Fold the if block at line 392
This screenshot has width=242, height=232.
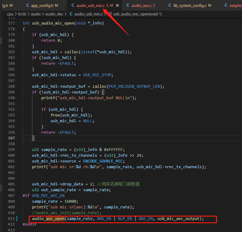point(19,109)
